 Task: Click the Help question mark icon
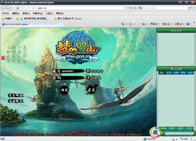[188, 24]
